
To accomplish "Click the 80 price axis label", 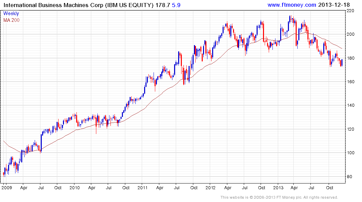I will click(350, 177).
